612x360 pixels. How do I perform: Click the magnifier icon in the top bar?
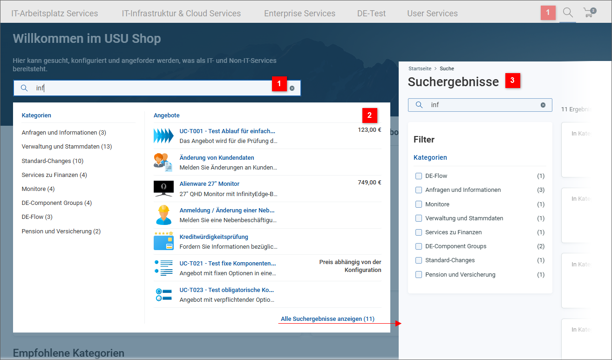pyautogui.click(x=567, y=13)
